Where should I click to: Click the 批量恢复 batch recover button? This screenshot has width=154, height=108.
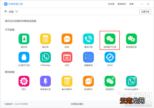tap(145, 12)
